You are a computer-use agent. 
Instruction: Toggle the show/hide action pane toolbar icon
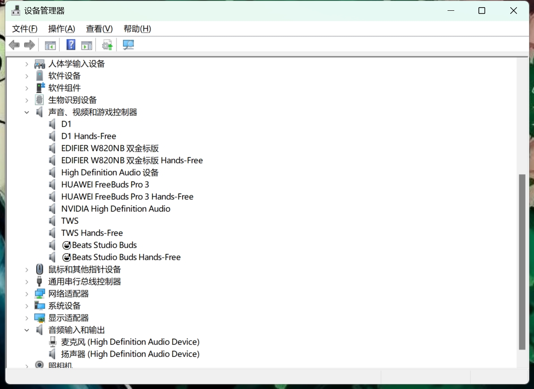86,45
